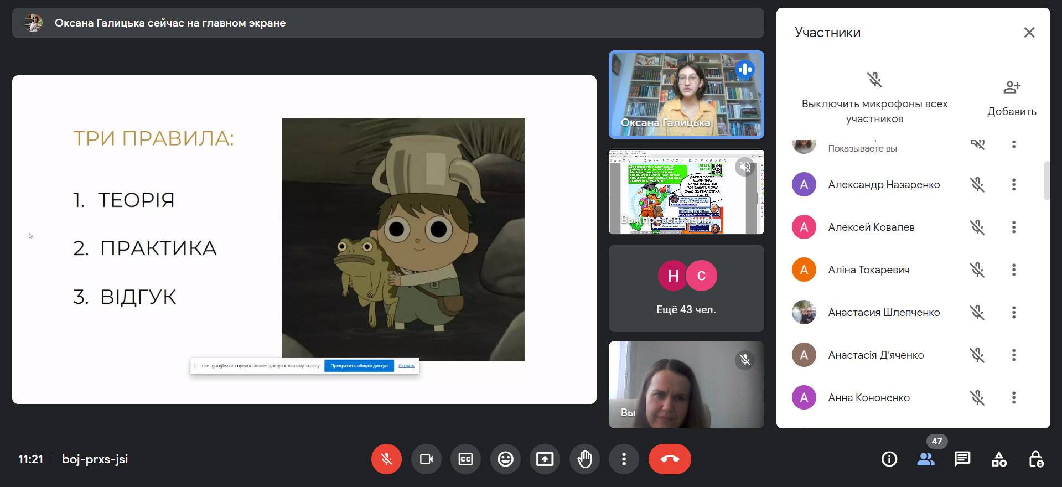Click your own video tile labeled Вы
The width and height of the screenshot is (1062, 487).
point(686,385)
